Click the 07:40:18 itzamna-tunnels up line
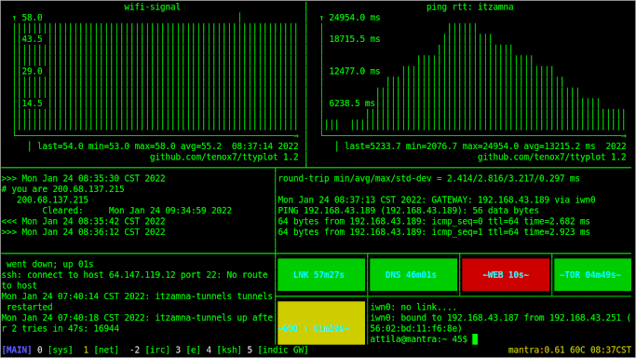Image resolution: width=636 pixels, height=358 pixels. 137,324
